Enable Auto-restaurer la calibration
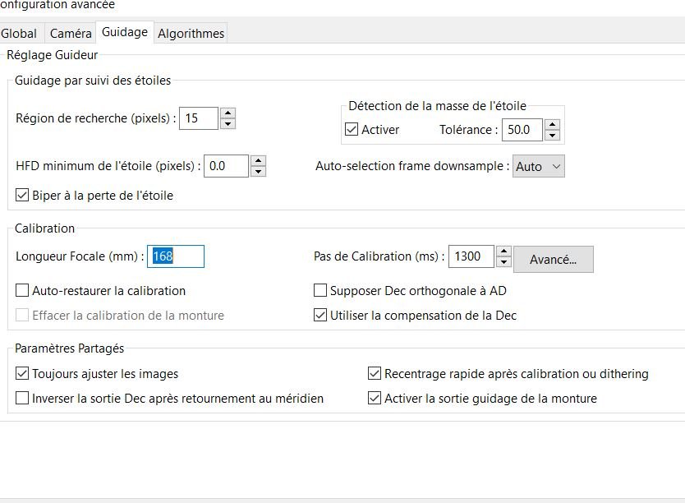Screen dimensions: 685x503 point(22,291)
